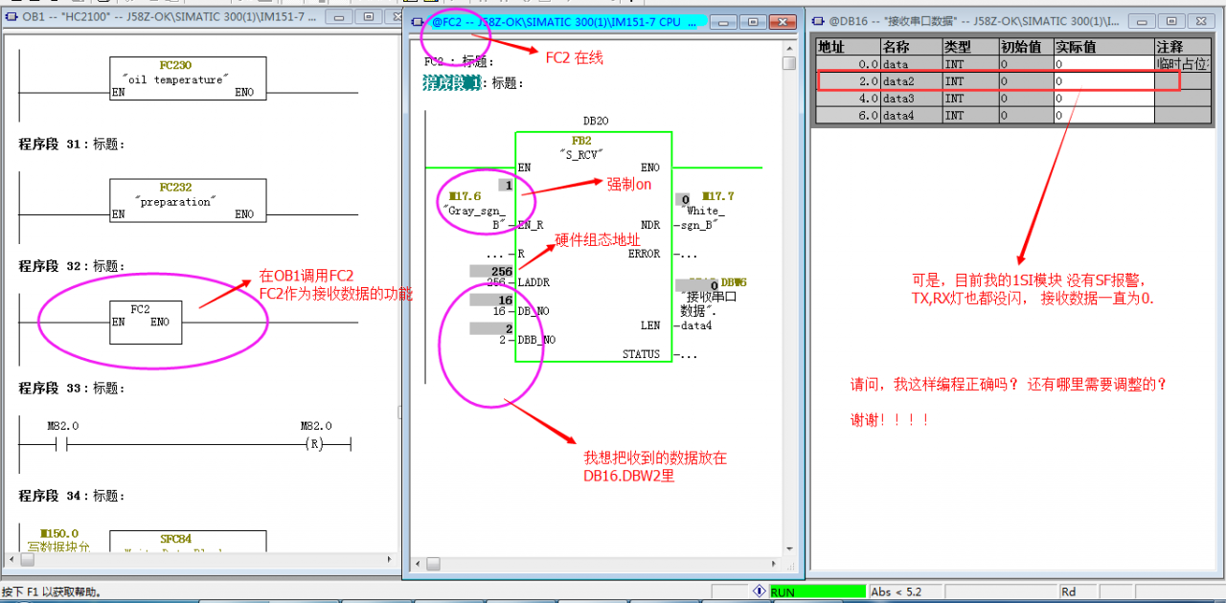The image size is (1226, 603).
Task: Click FC2 vertical scrollbar thumb
Action: (x=789, y=63)
